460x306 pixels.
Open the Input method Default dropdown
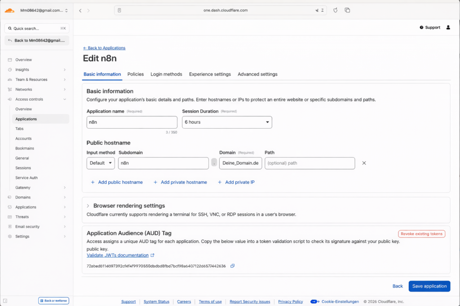(101, 163)
